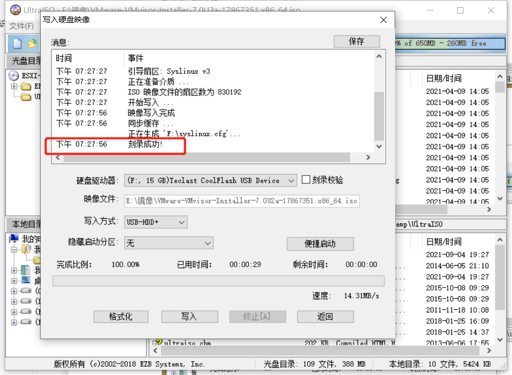Click status bar 光盘目录: 109 文件, 388 MB
The width and height of the screenshot is (512, 375).
coord(314,364)
